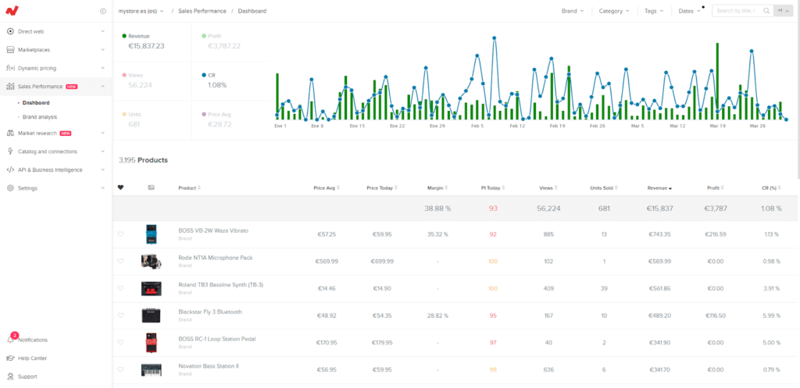800x388 pixels.
Task: Favorite the BOSS RC-1 Loop Station Pedal row
Action: [120, 343]
